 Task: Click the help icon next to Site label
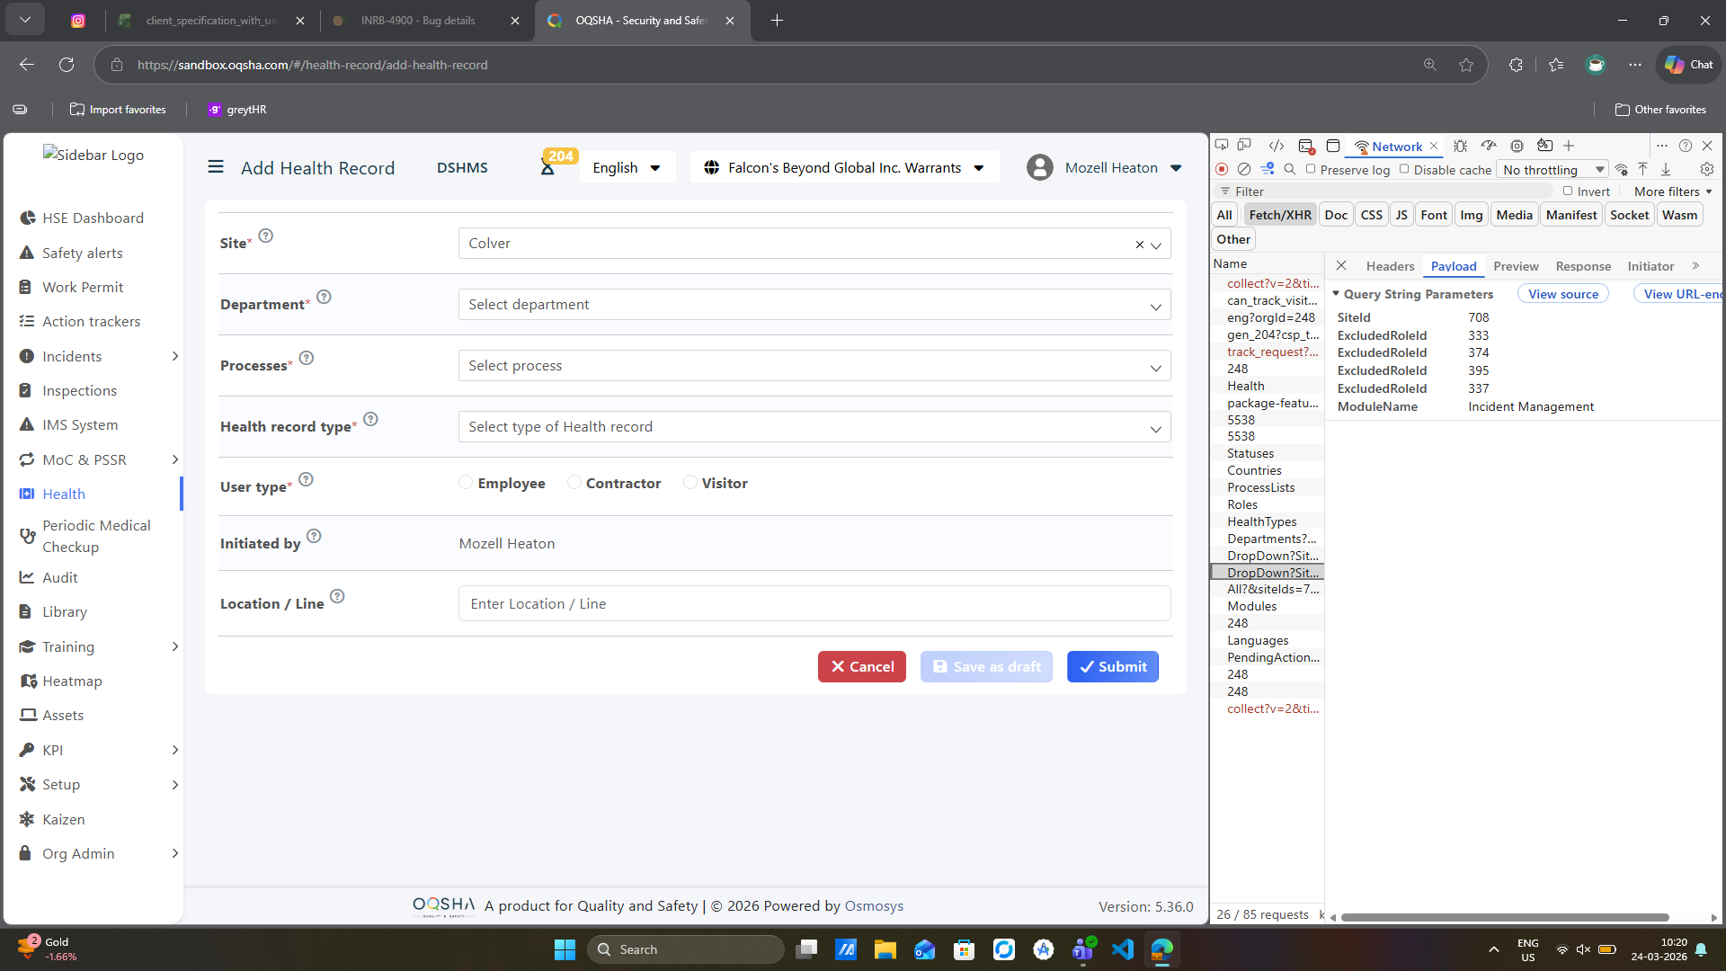click(x=266, y=236)
